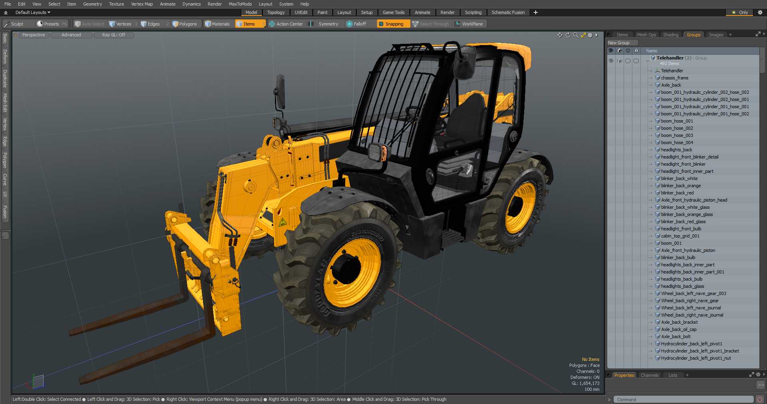Switch to the Shading panel tab
The height and width of the screenshot is (404, 767).
[x=671, y=35]
